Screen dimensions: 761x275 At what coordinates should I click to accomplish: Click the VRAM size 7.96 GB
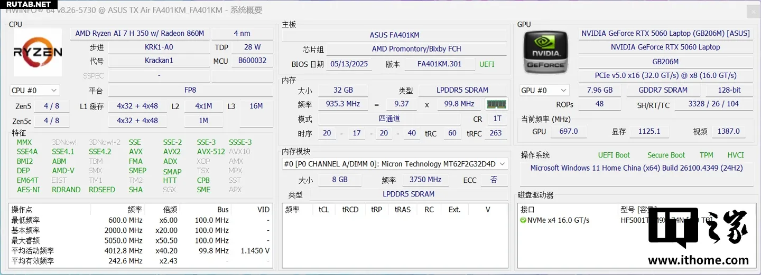coord(600,90)
